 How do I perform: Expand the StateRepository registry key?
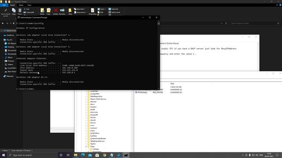pos(86,97)
